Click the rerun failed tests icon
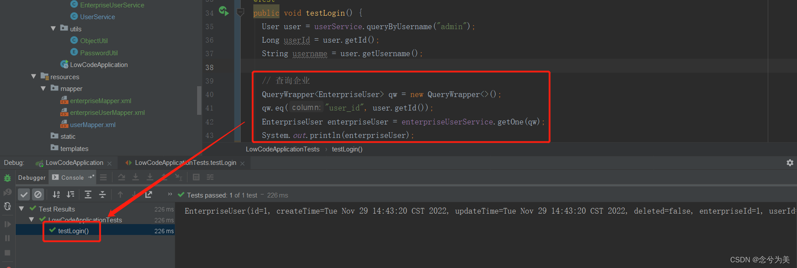Screen dimensions: 797x268 (7, 192)
